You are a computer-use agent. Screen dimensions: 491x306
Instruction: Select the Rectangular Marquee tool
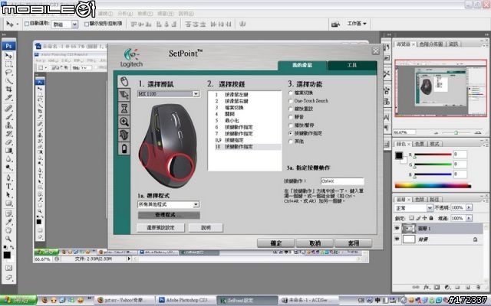pyautogui.click(x=8, y=64)
